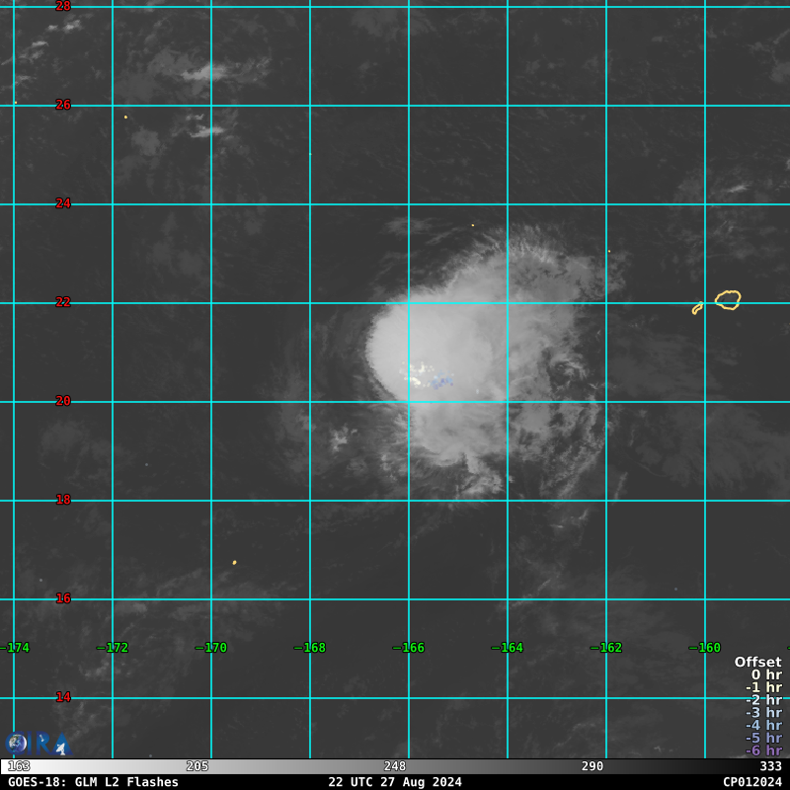Click the 248 color bar value
Viewport: 790px width, 790px height.
[x=394, y=766]
